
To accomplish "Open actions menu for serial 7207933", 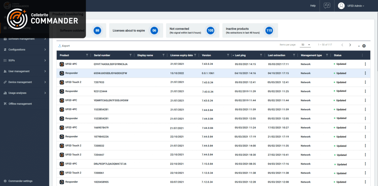I will coord(365,82).
